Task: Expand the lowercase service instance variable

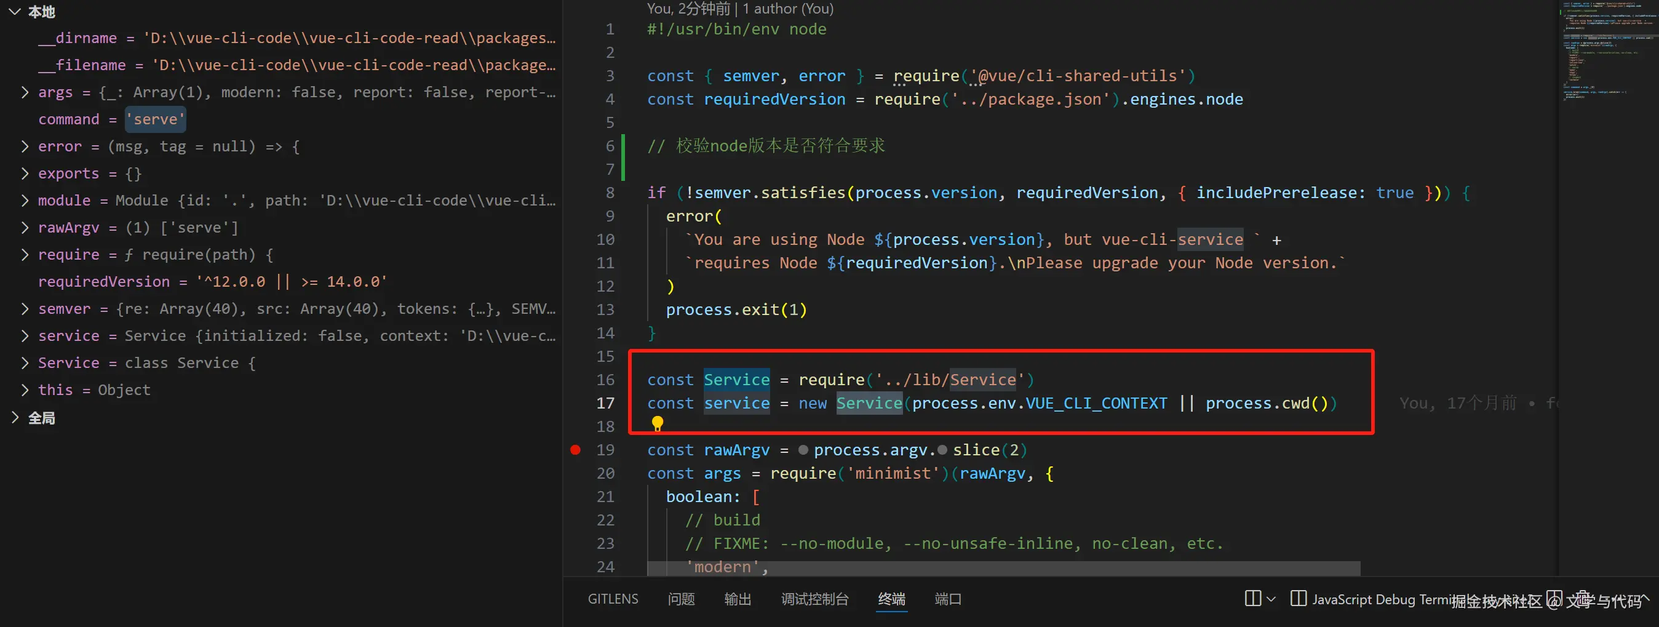Action: point(25,336)
